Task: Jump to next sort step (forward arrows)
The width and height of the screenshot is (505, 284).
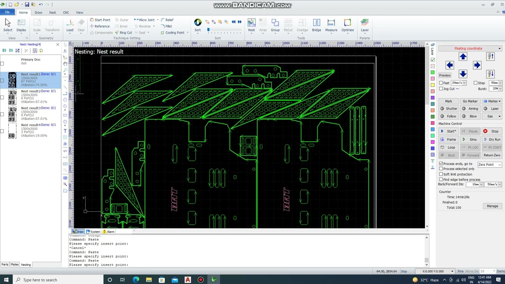Action: pos(239,22)
